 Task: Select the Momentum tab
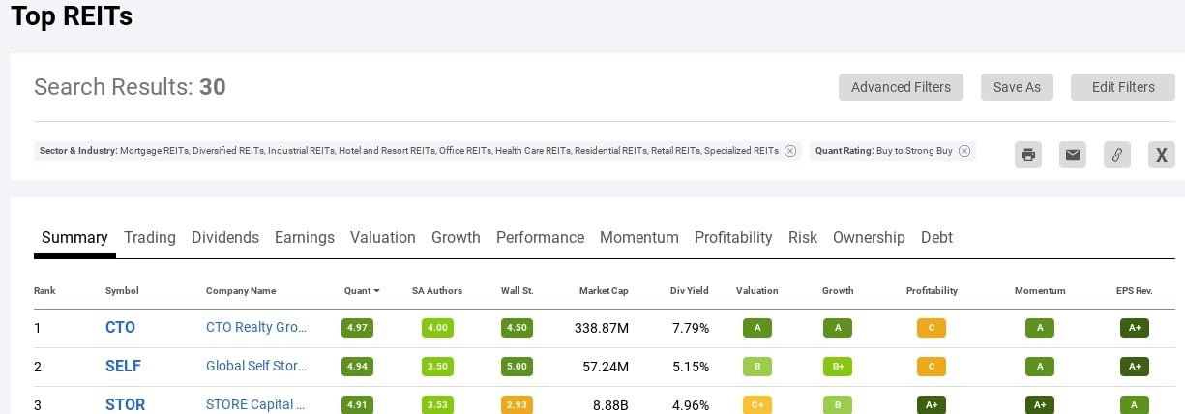click(638, 237)
